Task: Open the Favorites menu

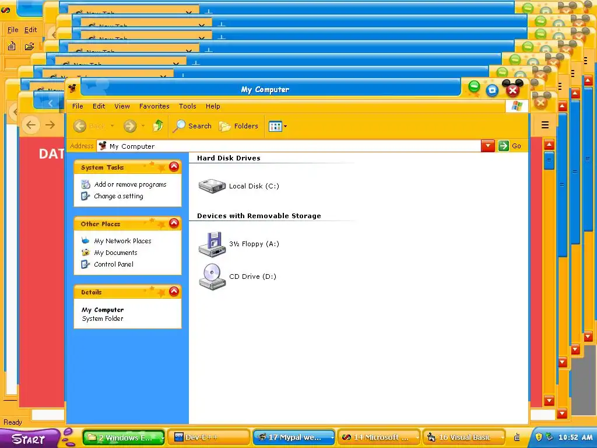Action: (154, 106)
